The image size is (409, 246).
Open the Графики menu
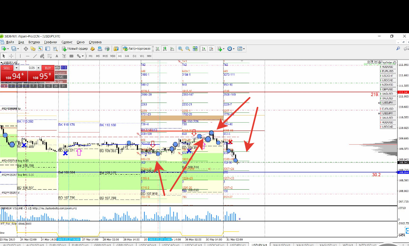click(50, 42)
